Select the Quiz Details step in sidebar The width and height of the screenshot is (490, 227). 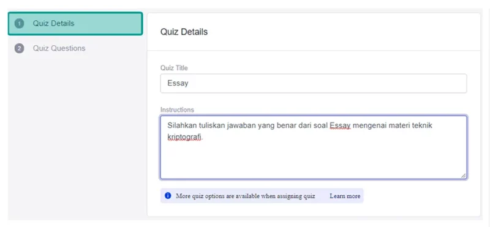pos(75,23)
